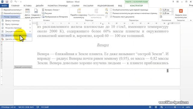This screenshot has width=193, height=109.
Task: Enable Different First Page checkbox
Action: [x=111, y=10]
